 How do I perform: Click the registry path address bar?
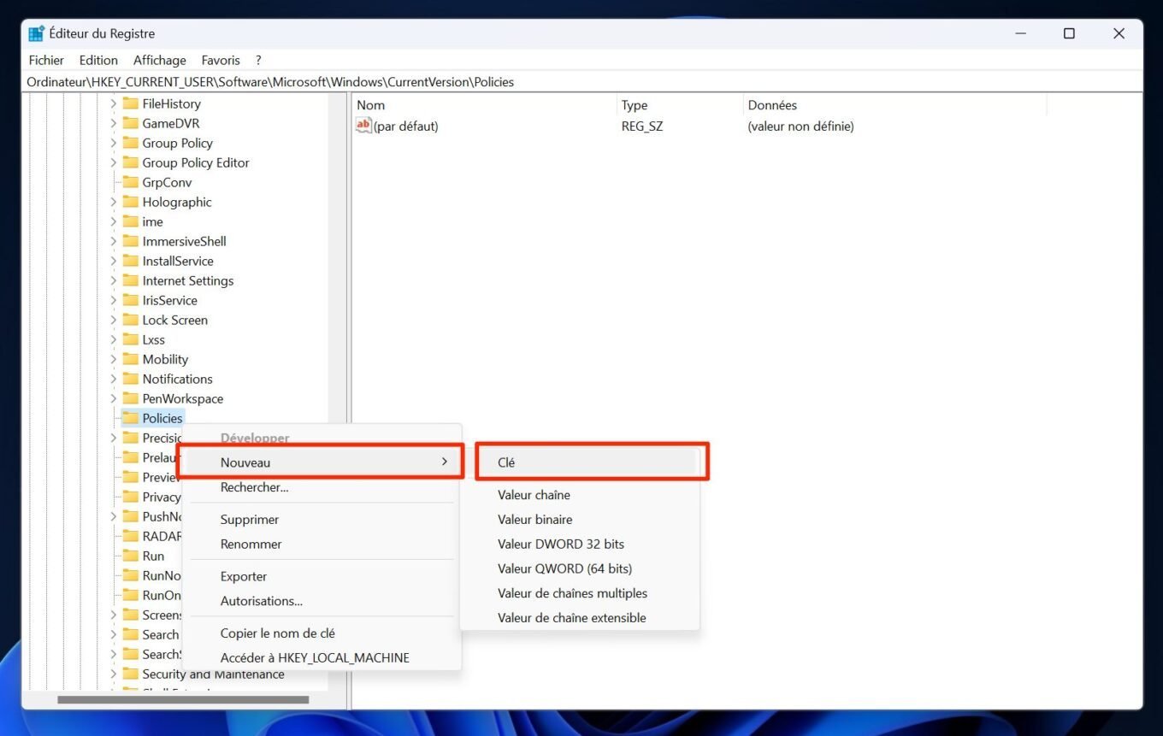pos(581,82)
